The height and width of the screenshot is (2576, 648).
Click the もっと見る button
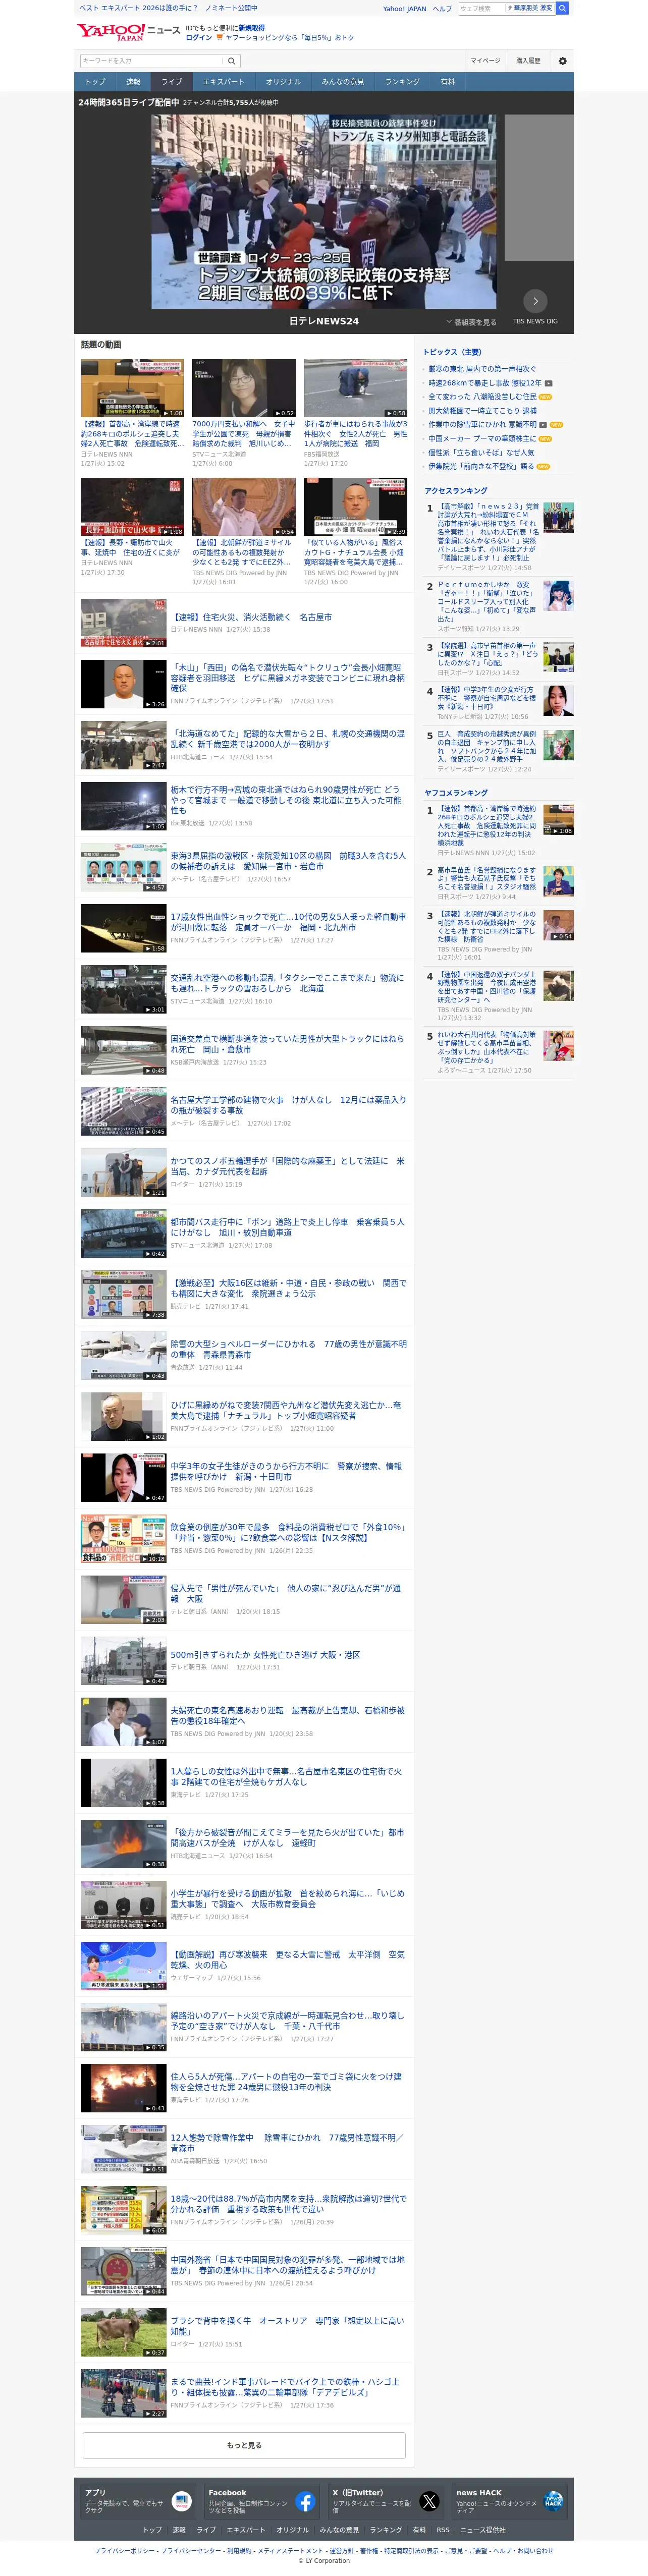244,2444
